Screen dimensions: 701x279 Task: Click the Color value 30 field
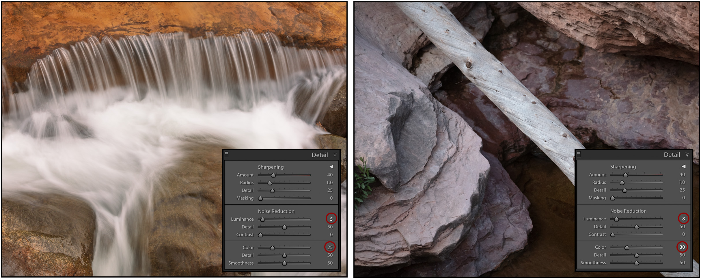tap(682, 247)
